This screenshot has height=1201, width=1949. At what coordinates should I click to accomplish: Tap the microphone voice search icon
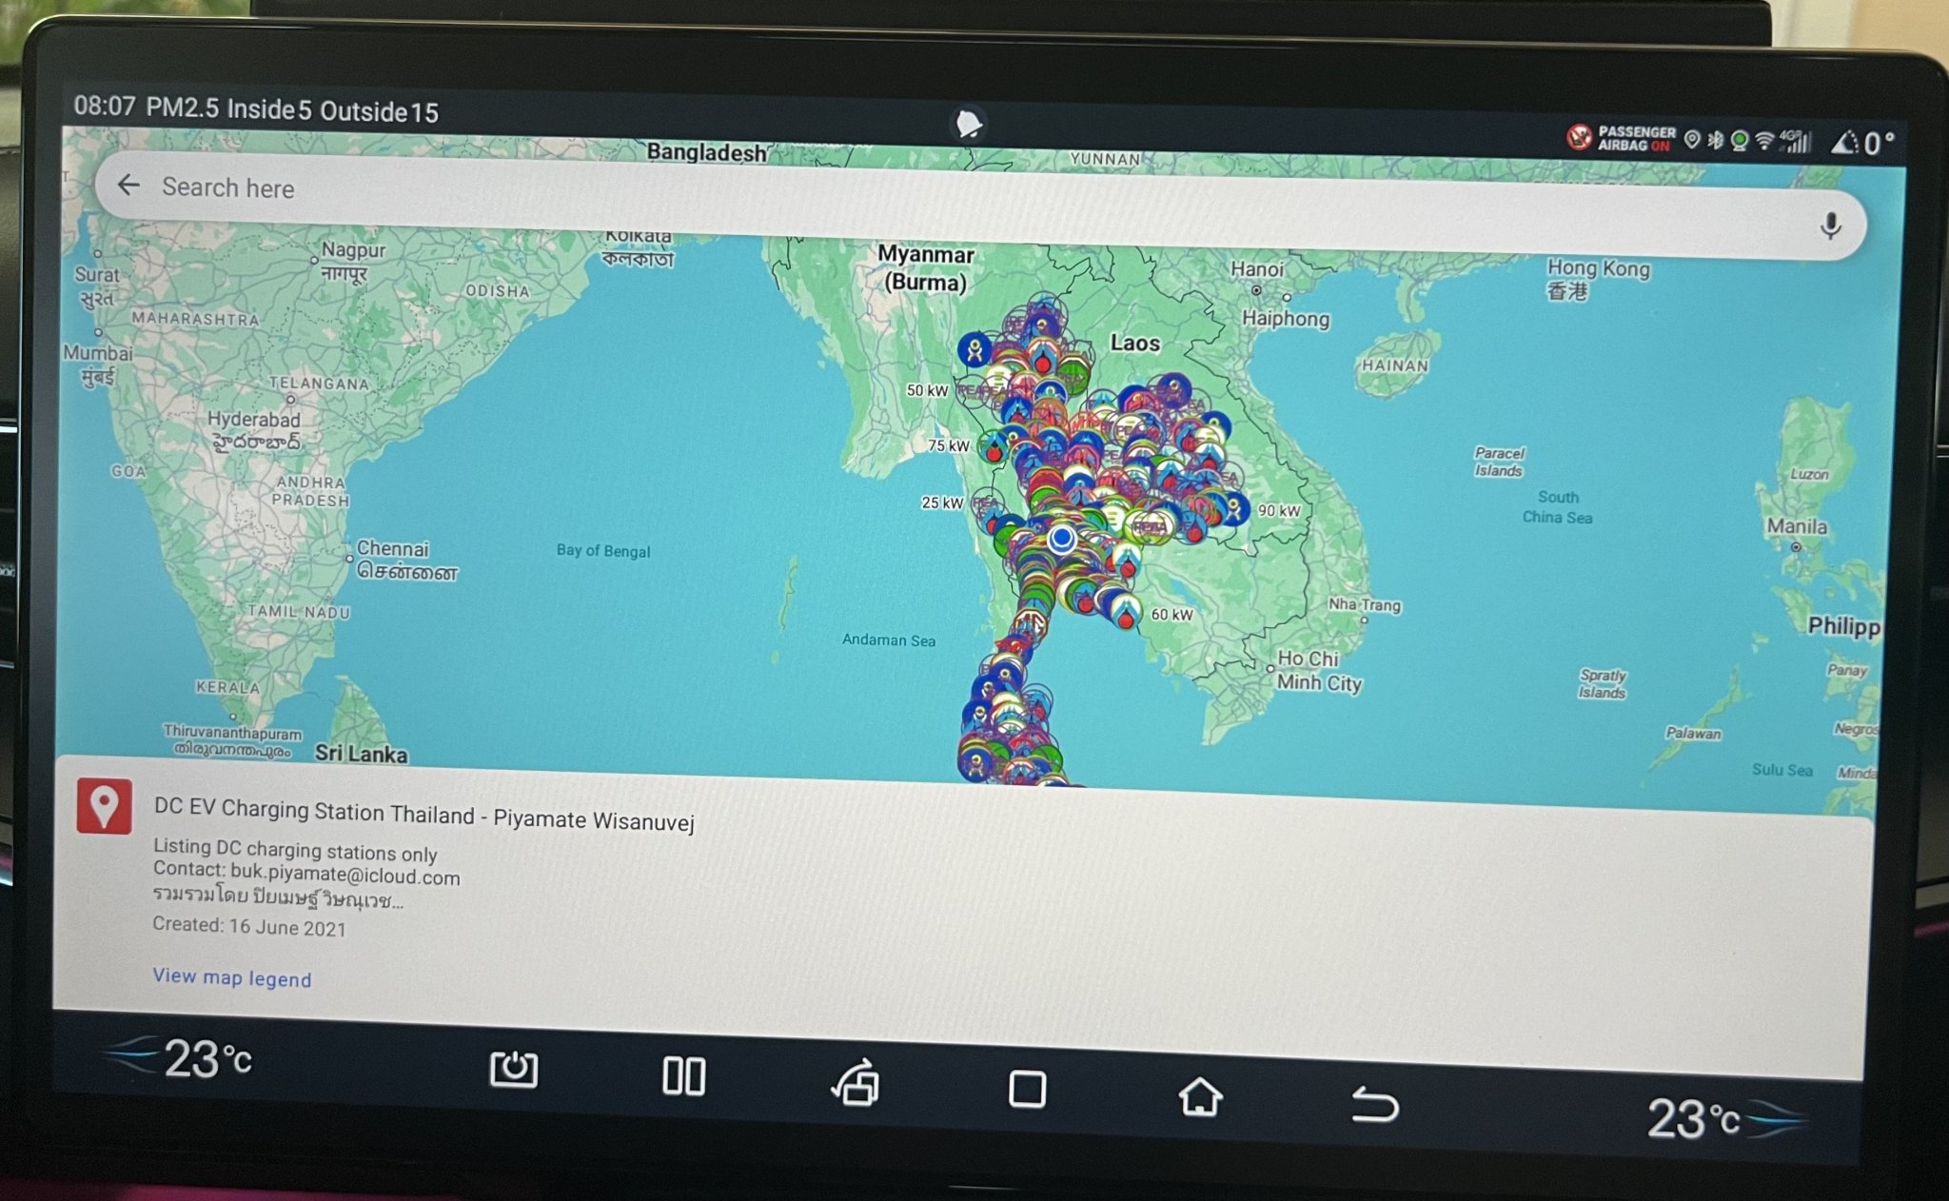(x=1829, y=226)
